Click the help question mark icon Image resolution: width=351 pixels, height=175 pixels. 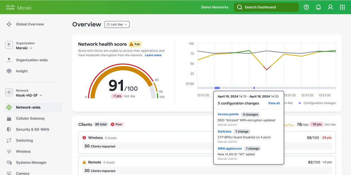pos(306,7)
